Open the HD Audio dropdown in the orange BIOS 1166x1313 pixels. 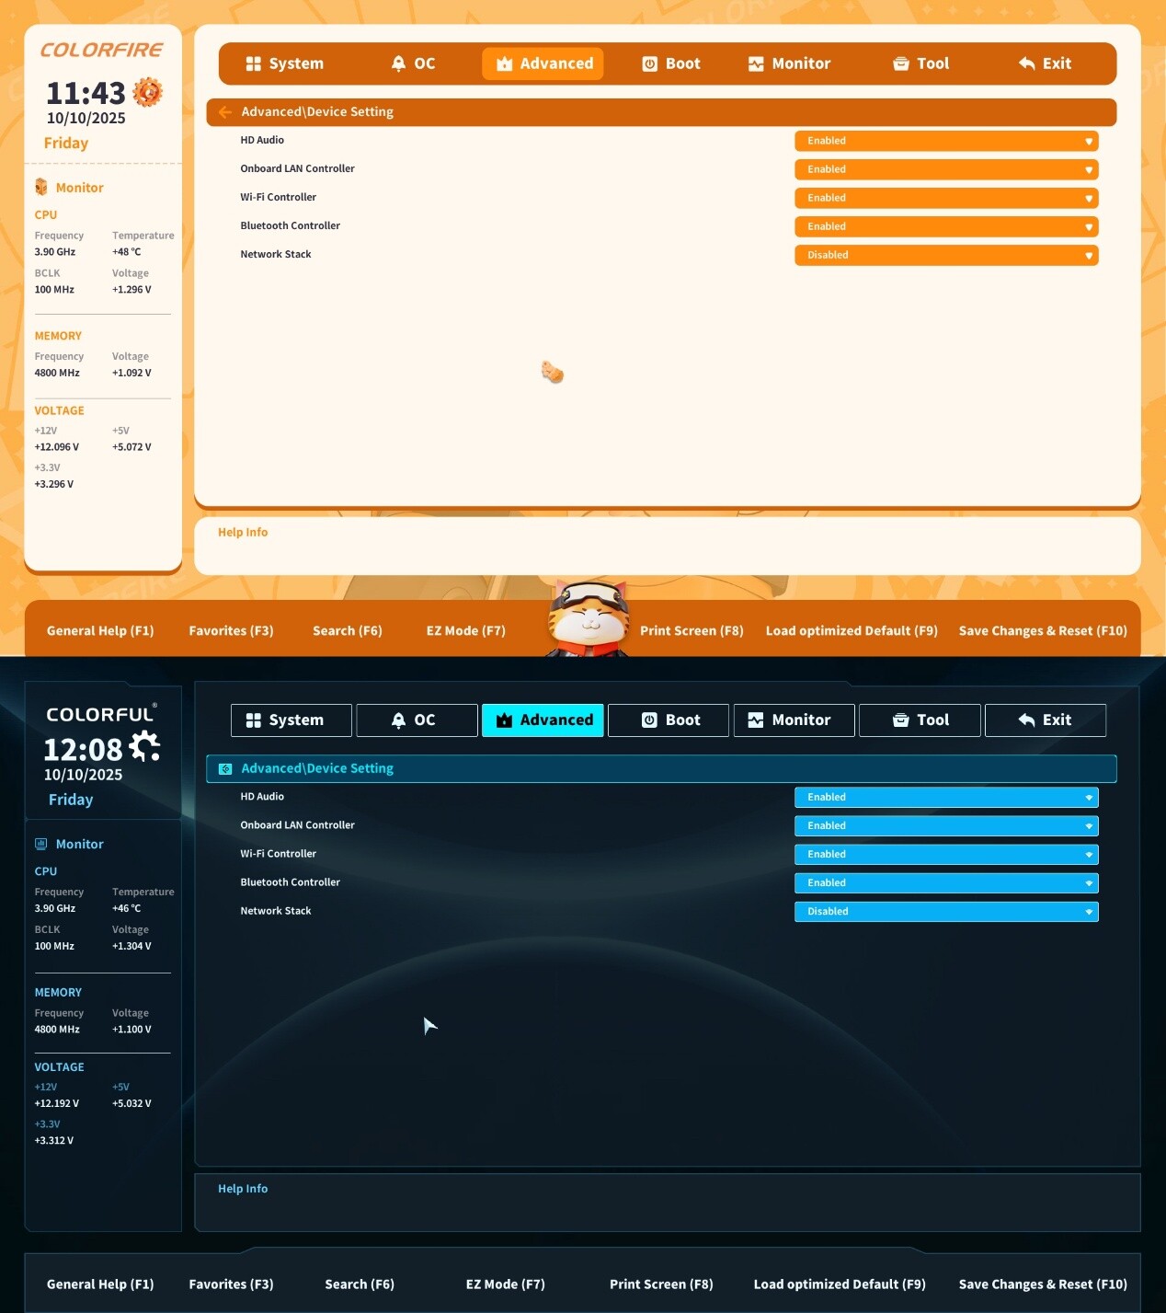click(x=945, y=141)
